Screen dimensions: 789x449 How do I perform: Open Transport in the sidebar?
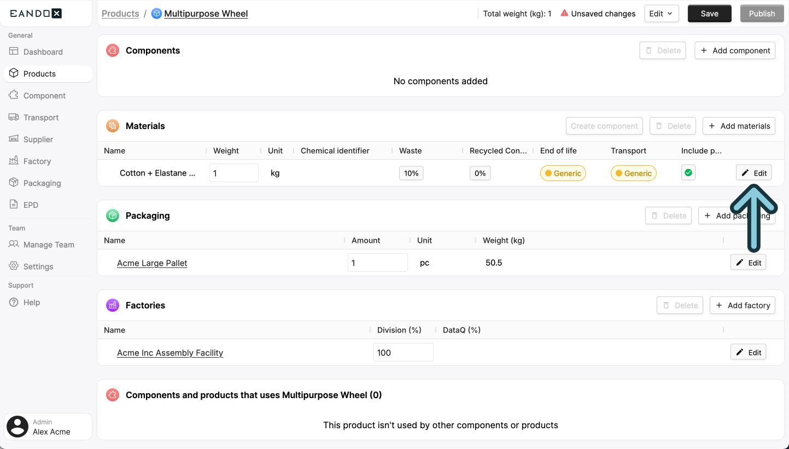pyautogui.click(x=41, y=118)
